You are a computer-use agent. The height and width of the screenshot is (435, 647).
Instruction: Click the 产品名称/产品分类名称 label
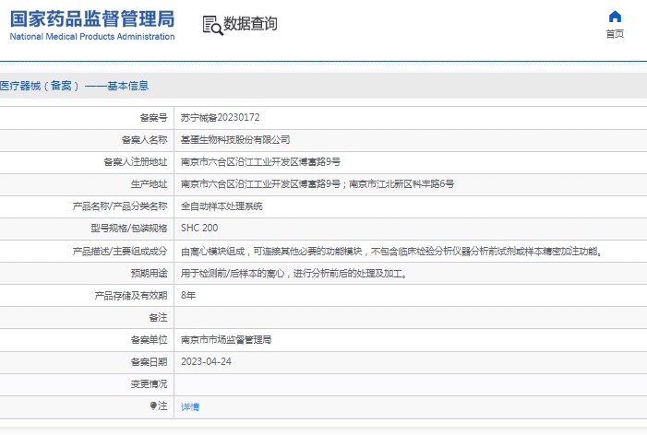point(120,206)
